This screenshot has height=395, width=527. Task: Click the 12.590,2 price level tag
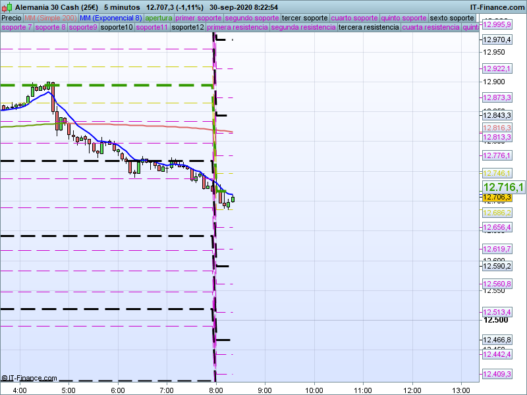coord(497,266)
